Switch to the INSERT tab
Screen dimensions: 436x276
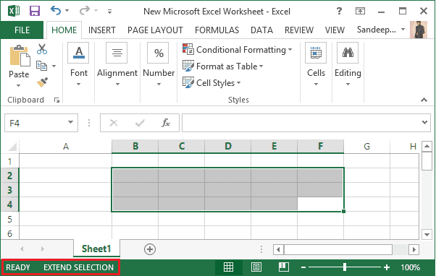click(102, 30)
